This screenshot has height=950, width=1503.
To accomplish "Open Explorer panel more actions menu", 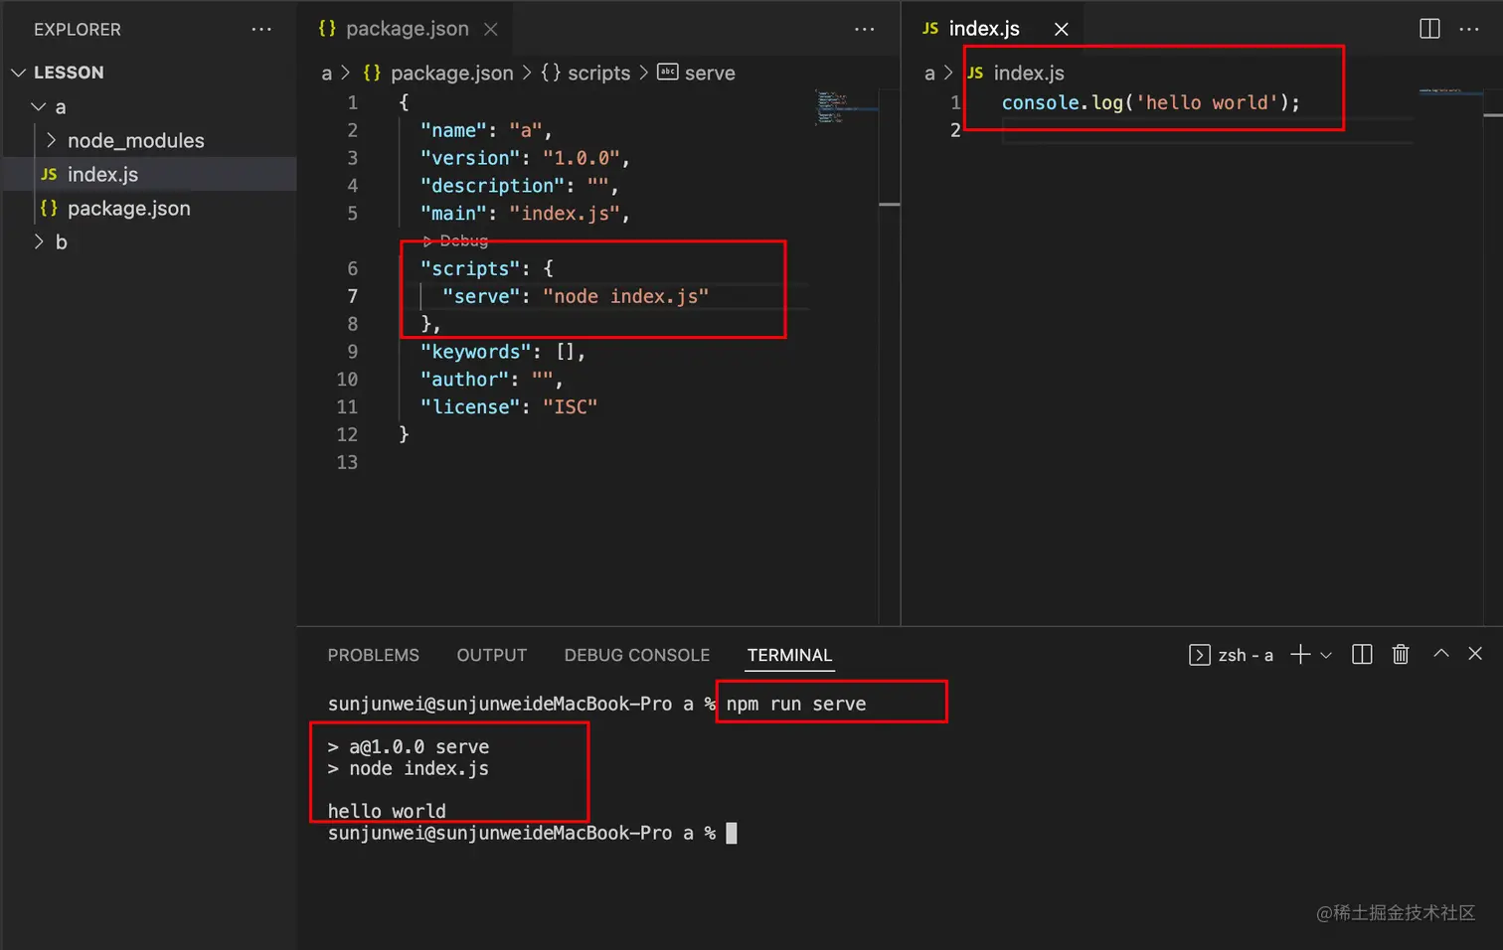I will coord(261,30).
